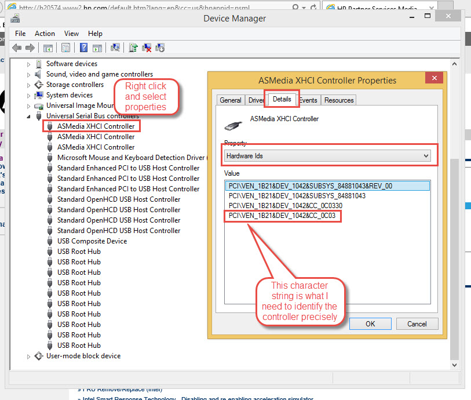471x400 pixels.
Task: Switch to the General tab
Action: [230, 100]
